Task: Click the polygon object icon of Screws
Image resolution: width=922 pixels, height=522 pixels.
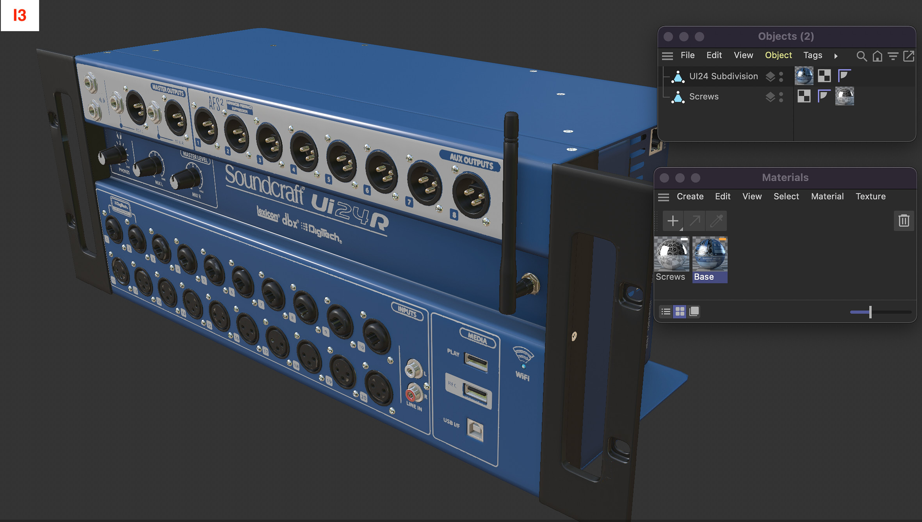Action: pos(678,97)
